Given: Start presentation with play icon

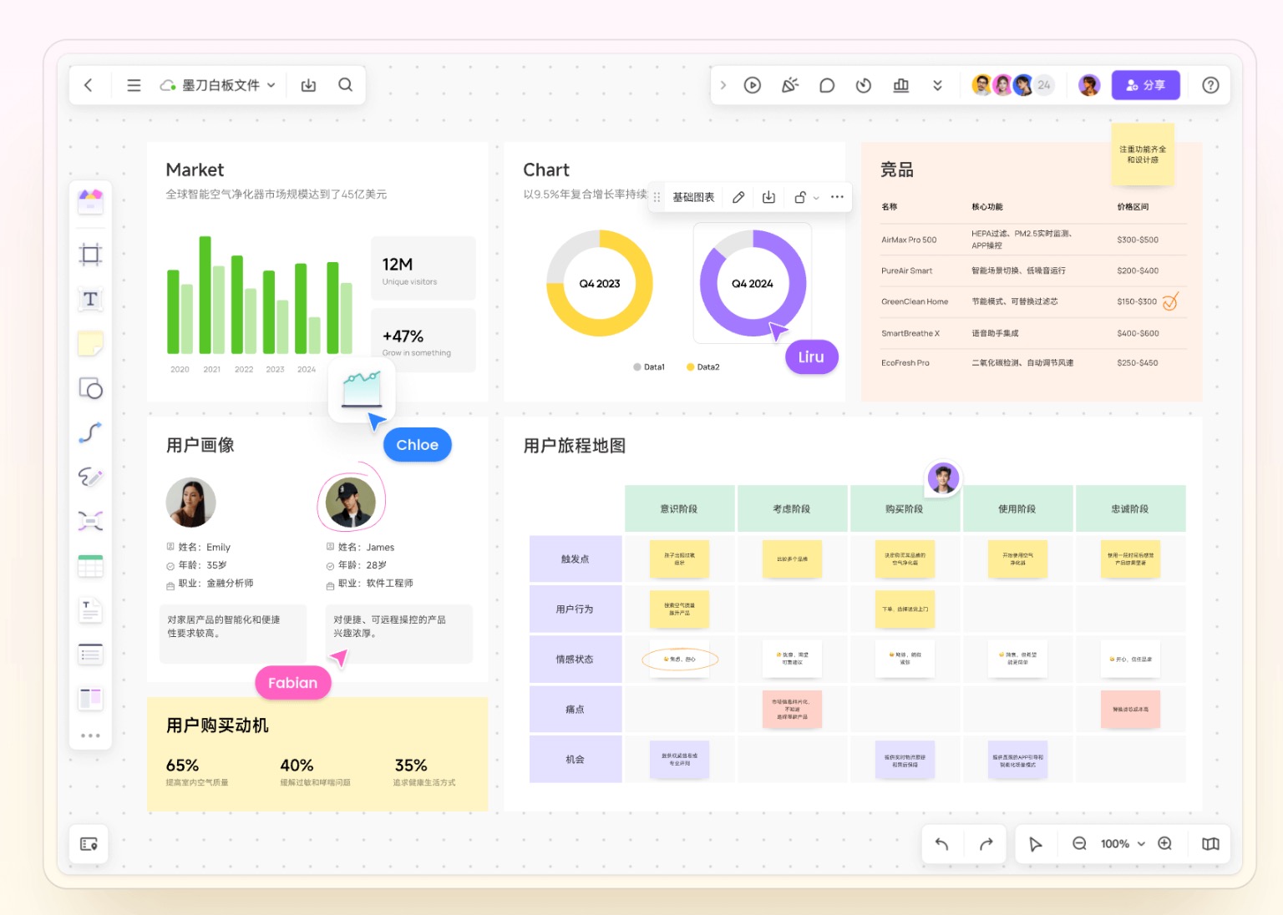Looking at the screenshot, I should (752, 85).
